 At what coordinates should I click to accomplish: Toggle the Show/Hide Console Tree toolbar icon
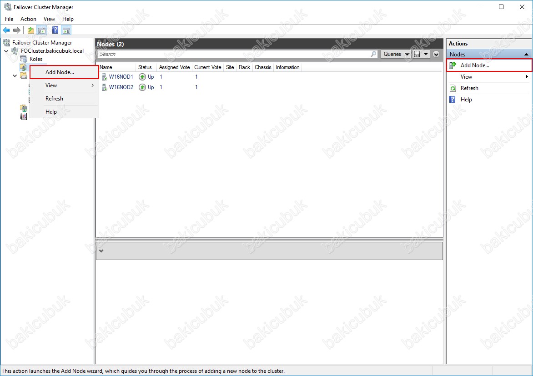coord(42,30)
